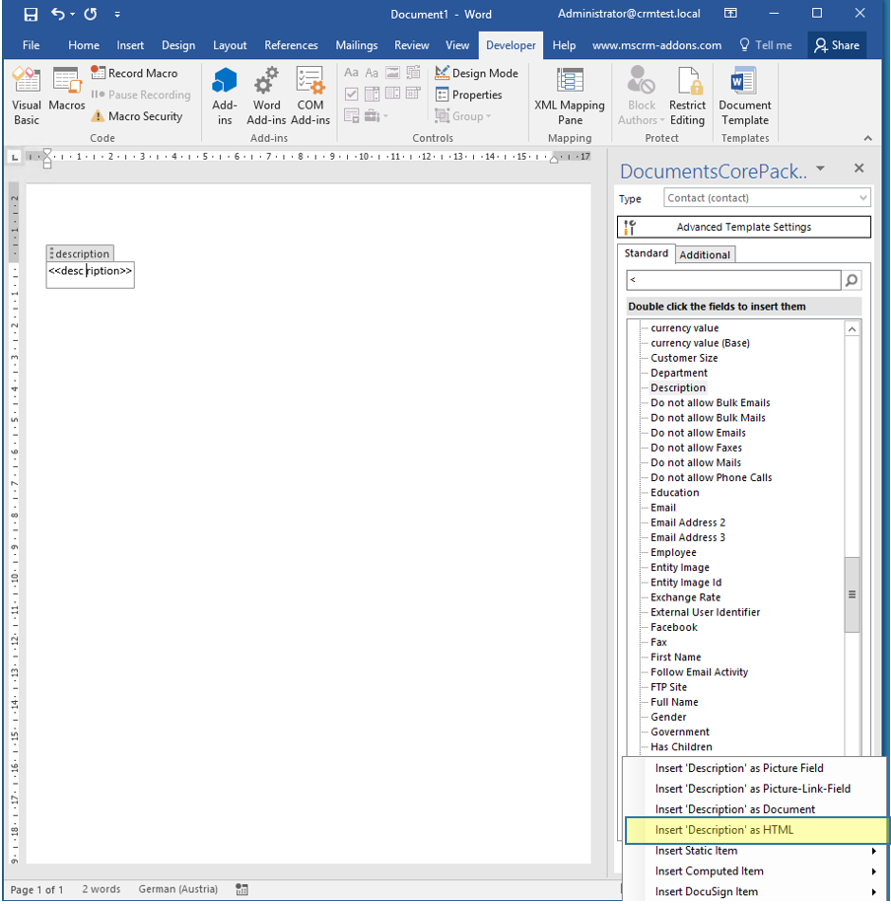
Task: Open the Mailings tab
Action: pyautogui.click(x=357, y=45)
